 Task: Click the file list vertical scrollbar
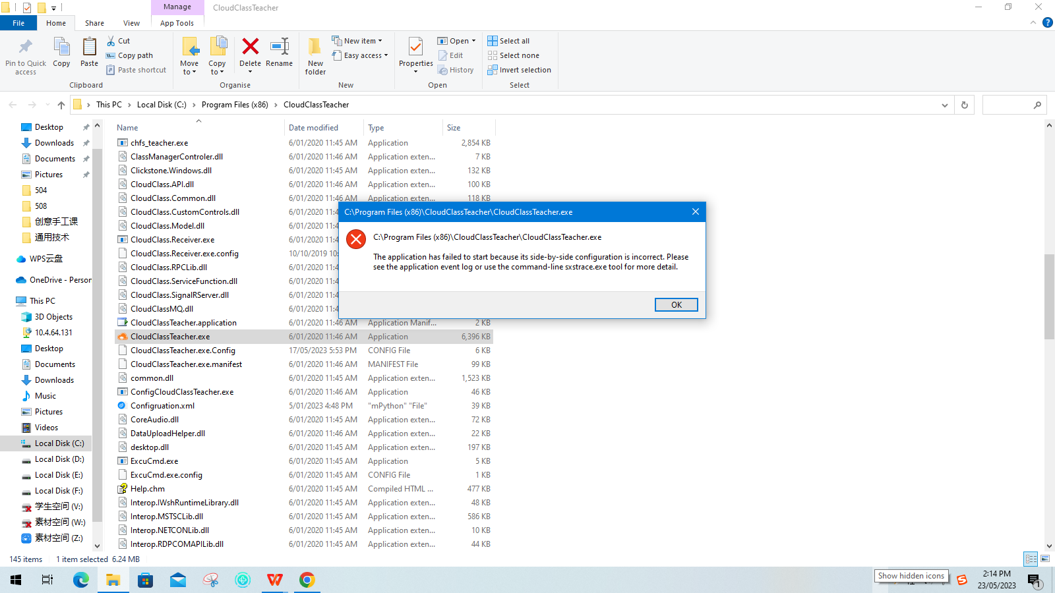(x=1049, y=296)
